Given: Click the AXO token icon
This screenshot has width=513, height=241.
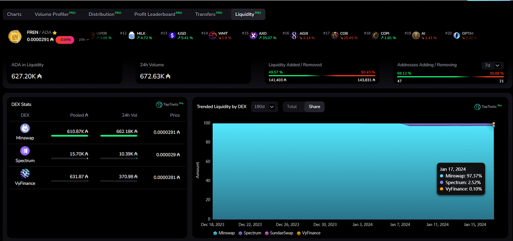Looking at the screenshot, I should 254,35.
